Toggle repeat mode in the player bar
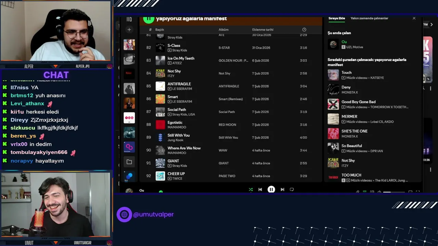This screenshot has height=246, width=438. (x=292, y=190)
